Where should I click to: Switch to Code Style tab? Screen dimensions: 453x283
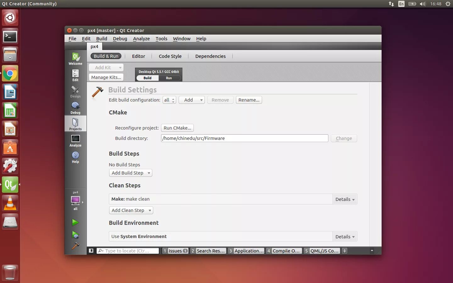click(x=170, y=56)
